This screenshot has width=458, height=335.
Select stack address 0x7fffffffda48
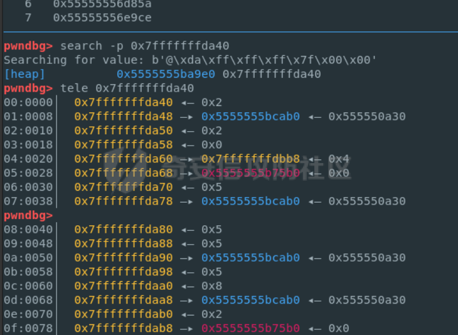tap(123, 117)
